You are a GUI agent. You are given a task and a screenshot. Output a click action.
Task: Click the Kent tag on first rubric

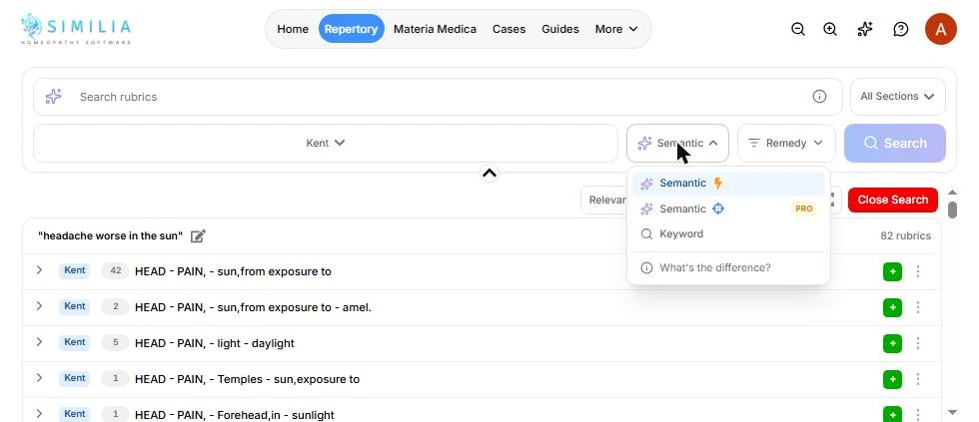pyautogui.click(x=75, y=270)
